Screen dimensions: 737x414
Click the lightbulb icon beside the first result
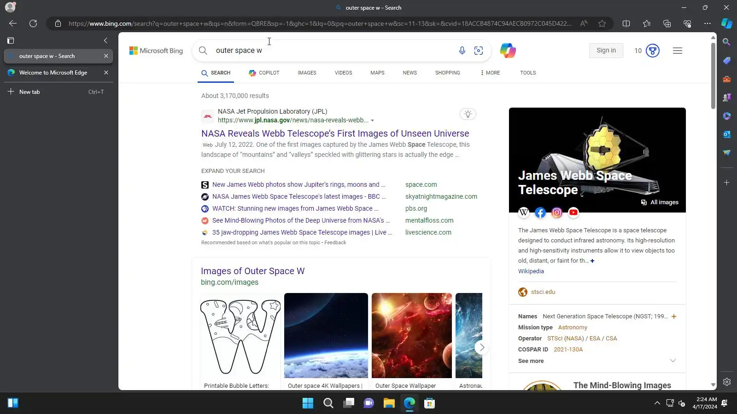pos(468,114)
